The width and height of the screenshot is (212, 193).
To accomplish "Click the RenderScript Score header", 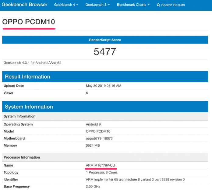I will [105, 40].
